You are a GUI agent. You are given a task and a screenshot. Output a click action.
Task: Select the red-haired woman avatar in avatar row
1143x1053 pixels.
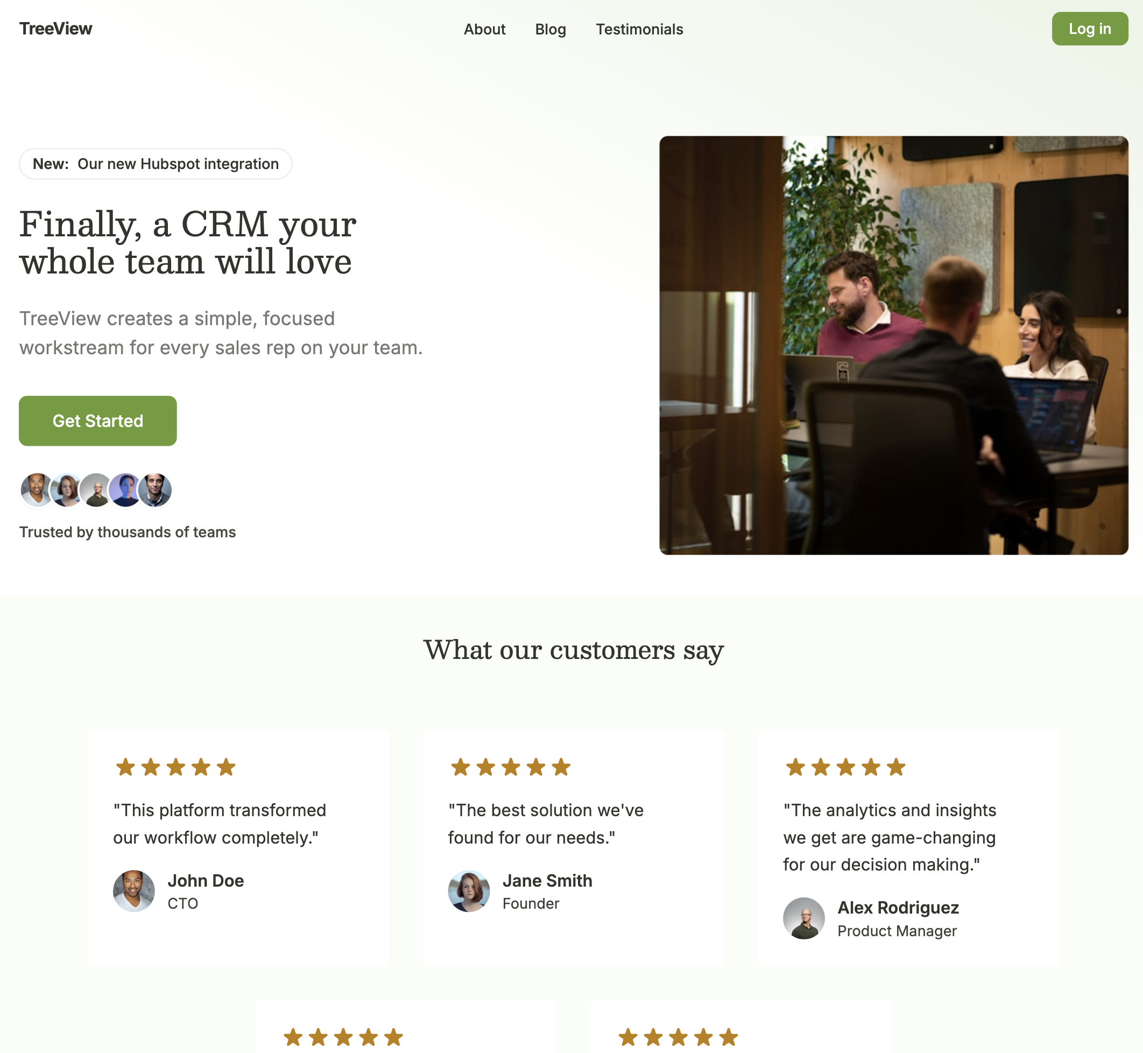pos(67,489)
